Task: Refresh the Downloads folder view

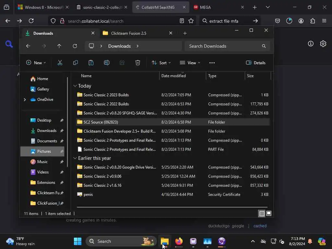Action: click(x=75, y=46)
